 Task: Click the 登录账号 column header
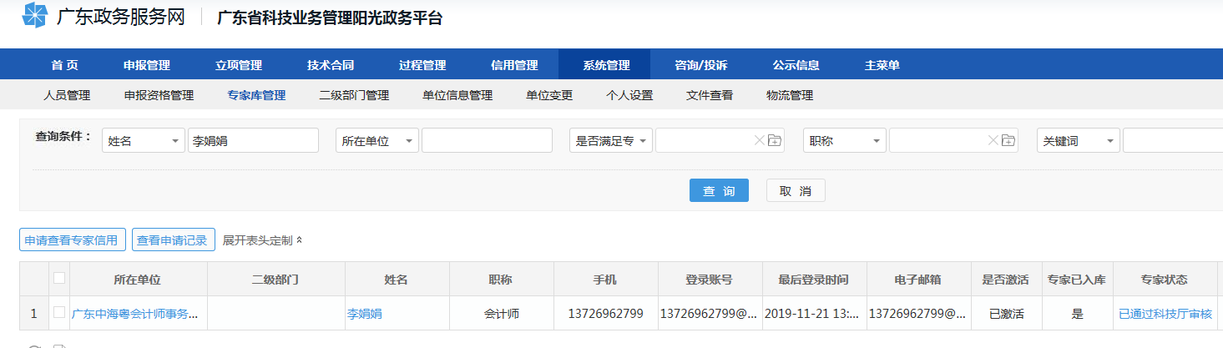tap(710, 279)
